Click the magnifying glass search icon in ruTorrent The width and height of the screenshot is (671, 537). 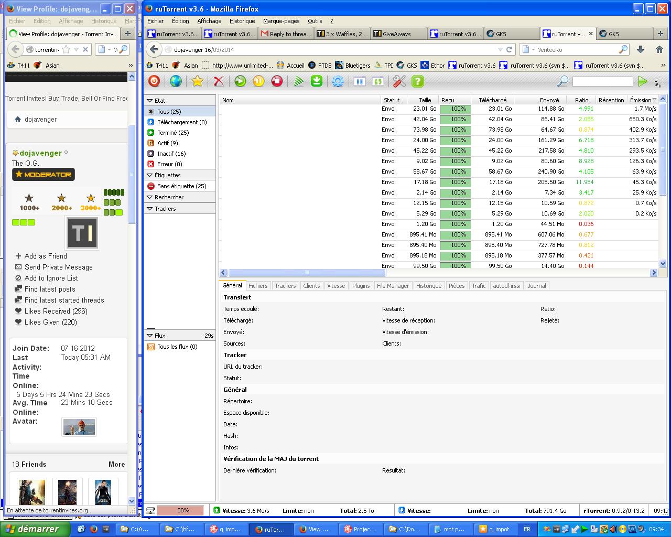click(562, 81)
